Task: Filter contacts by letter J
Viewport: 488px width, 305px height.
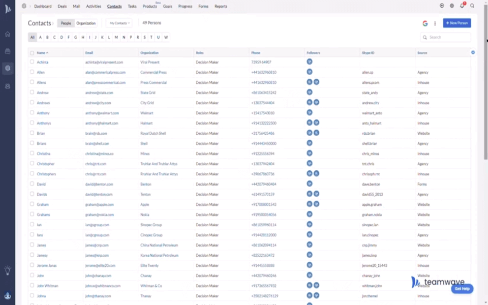Action: click(96, 37)
